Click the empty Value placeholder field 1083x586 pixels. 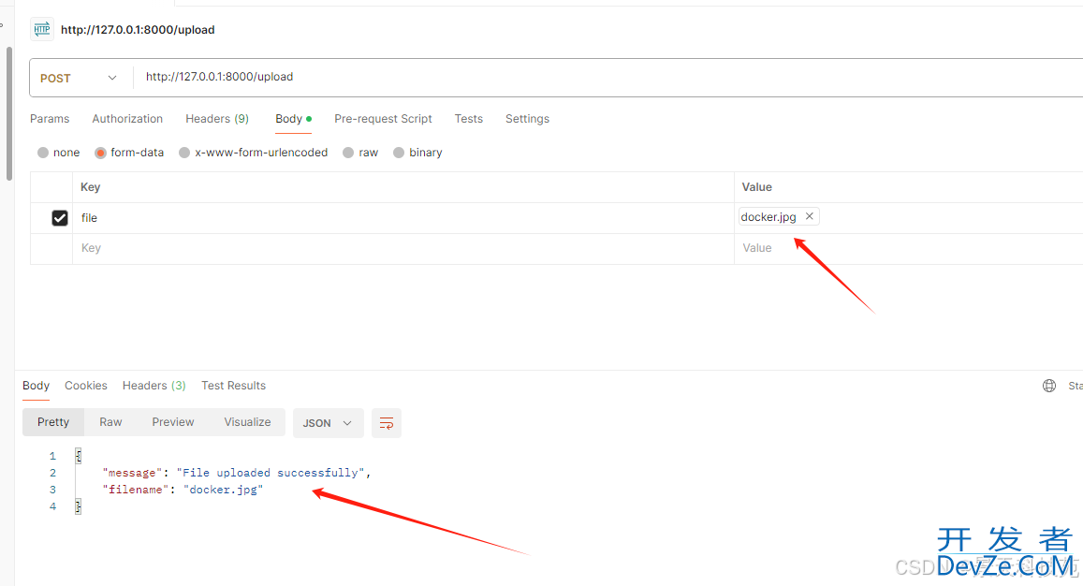(x=908, y=248)
